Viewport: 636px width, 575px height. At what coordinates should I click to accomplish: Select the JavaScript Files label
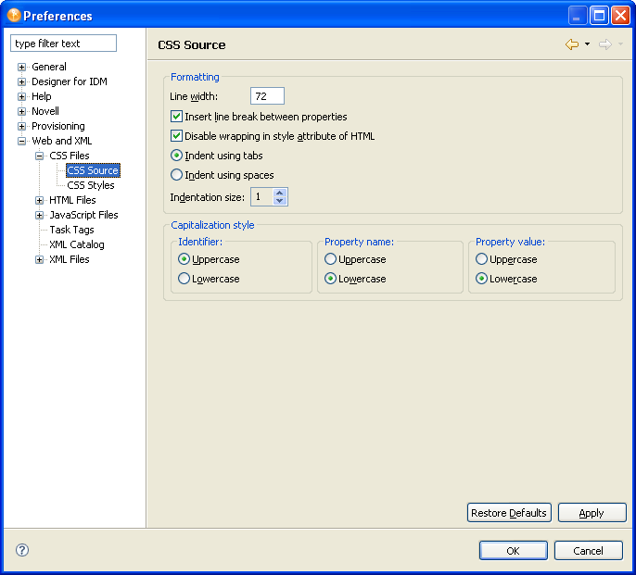(x=83, y=215)
